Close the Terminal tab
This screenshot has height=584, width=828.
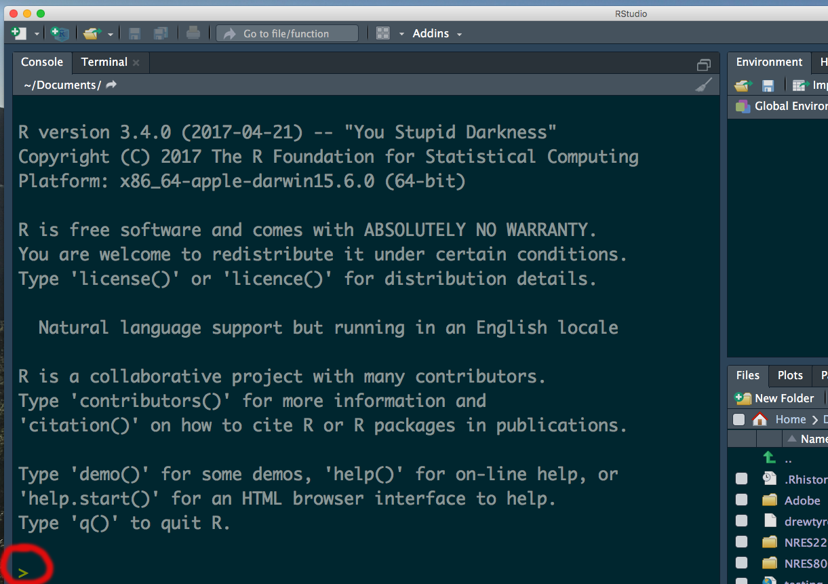[136, 62]
